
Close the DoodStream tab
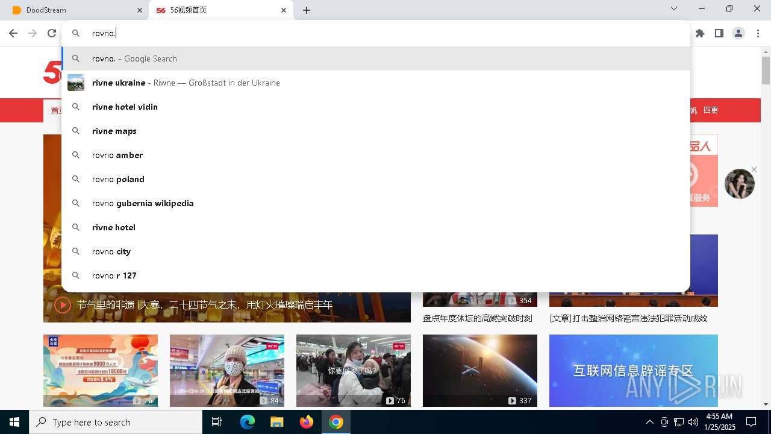point(140,10)
